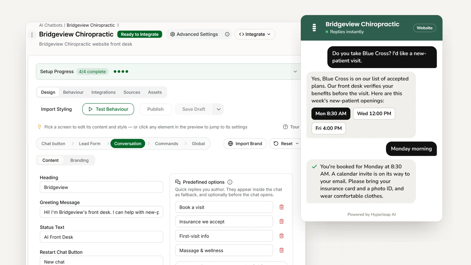Click the Heading input field
This screenshot has height=265, width=471.
[102, 187]
